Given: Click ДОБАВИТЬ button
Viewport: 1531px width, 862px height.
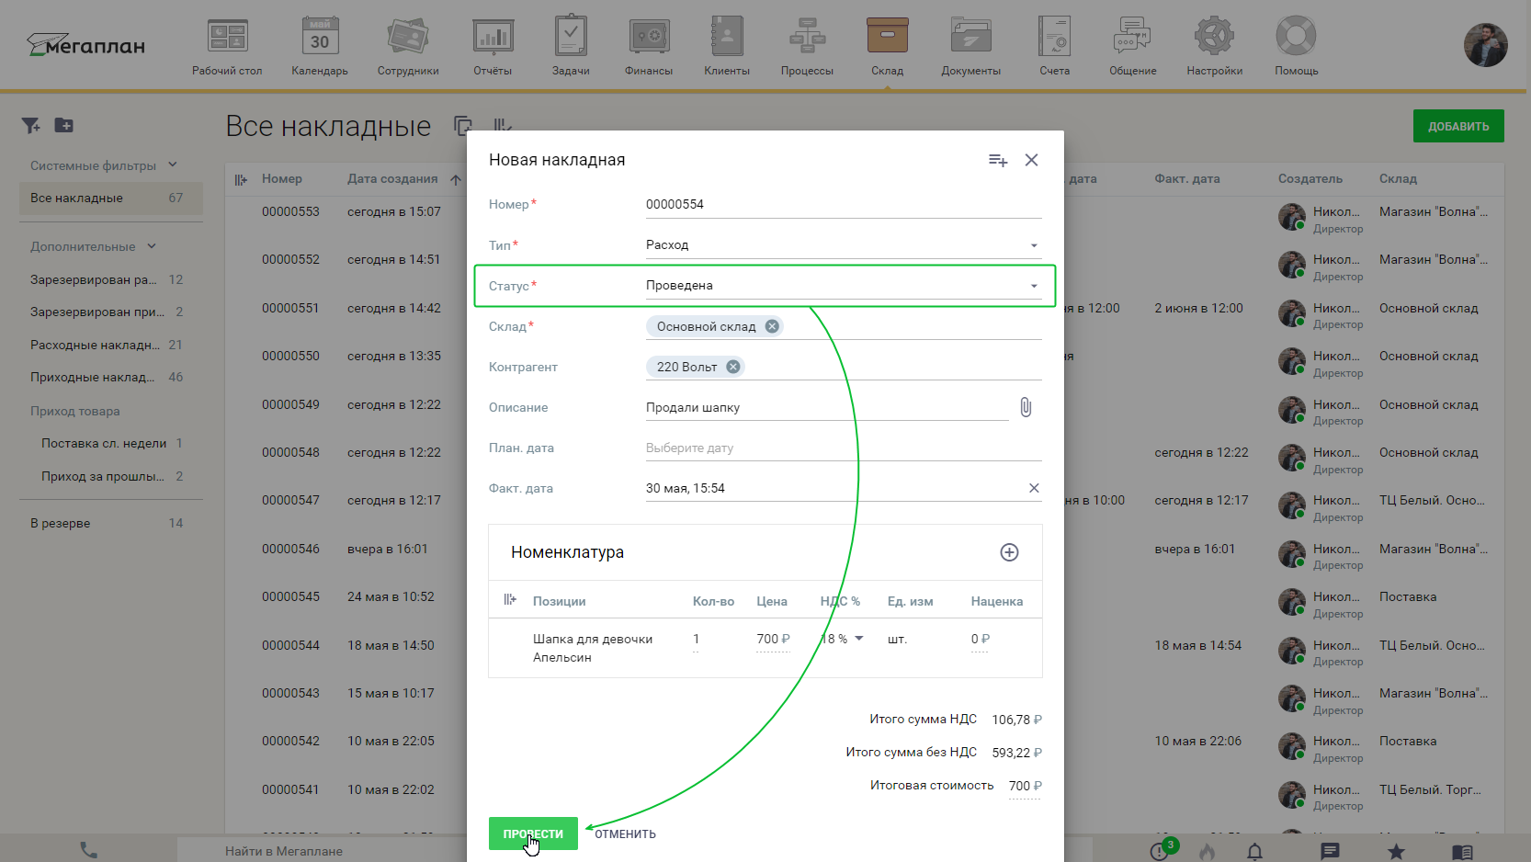Looking at the screenshot, I should (x=1458, y=126).
